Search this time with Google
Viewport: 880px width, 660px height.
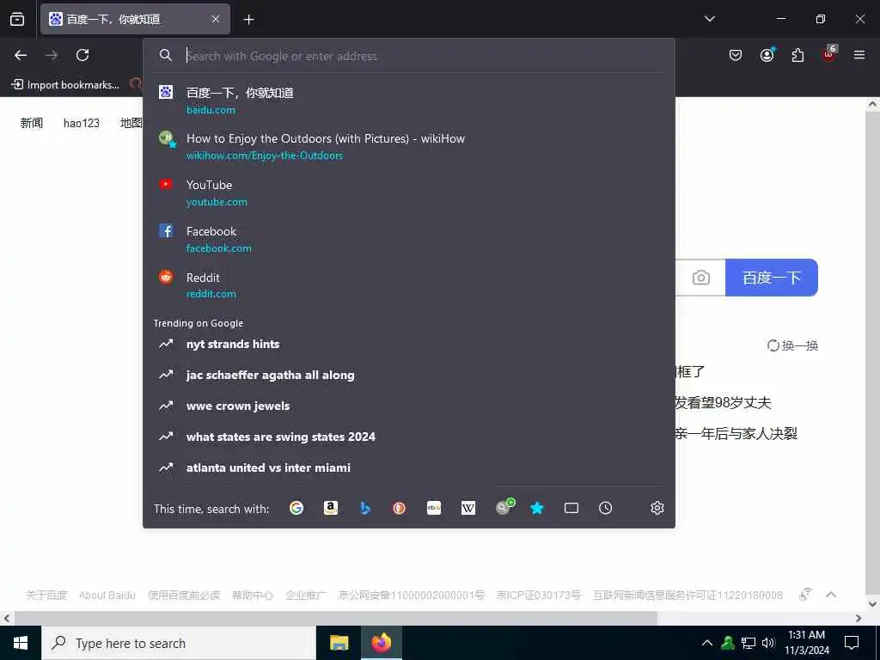point(296,508)
